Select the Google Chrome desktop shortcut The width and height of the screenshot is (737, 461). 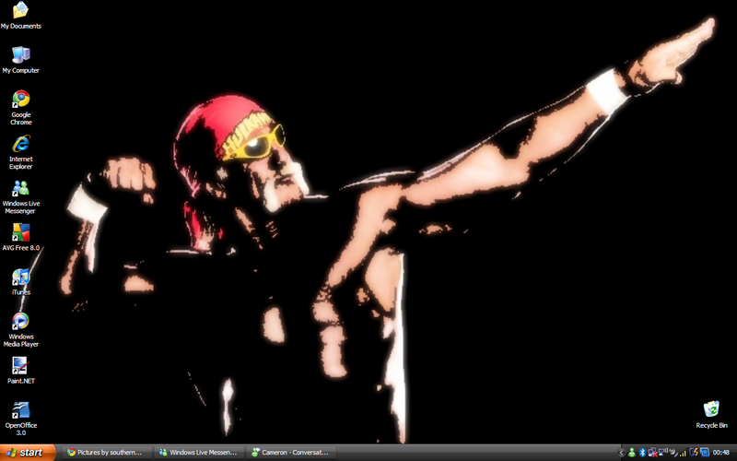coord(20,108)
